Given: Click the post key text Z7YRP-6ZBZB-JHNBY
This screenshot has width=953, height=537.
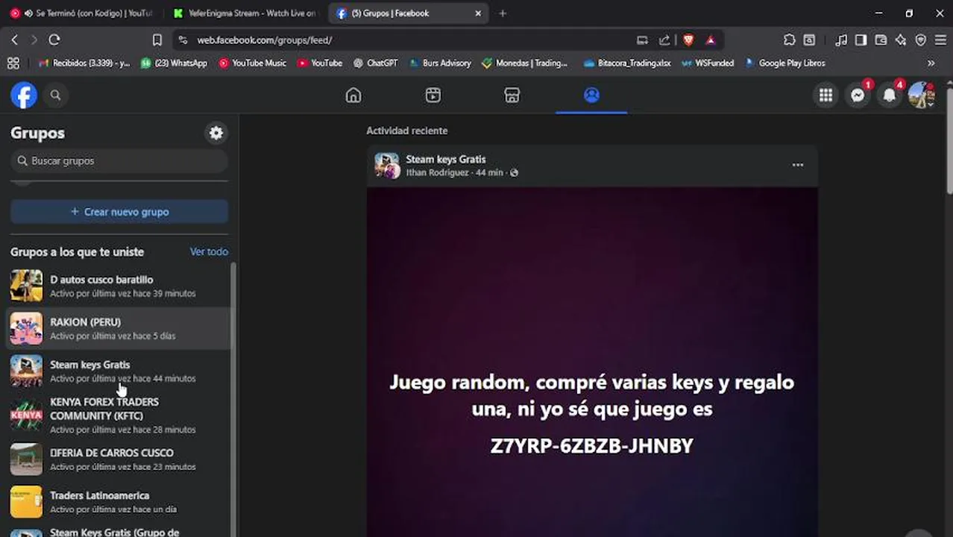Looking at the screenshot, I should pyautogui.click(x=592, y=446).
